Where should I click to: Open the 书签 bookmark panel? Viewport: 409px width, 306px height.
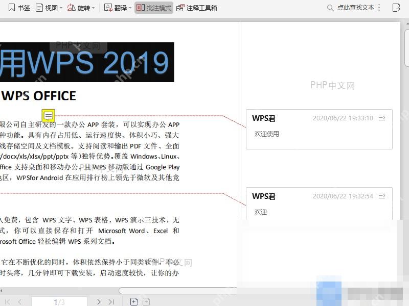[19, 8]
